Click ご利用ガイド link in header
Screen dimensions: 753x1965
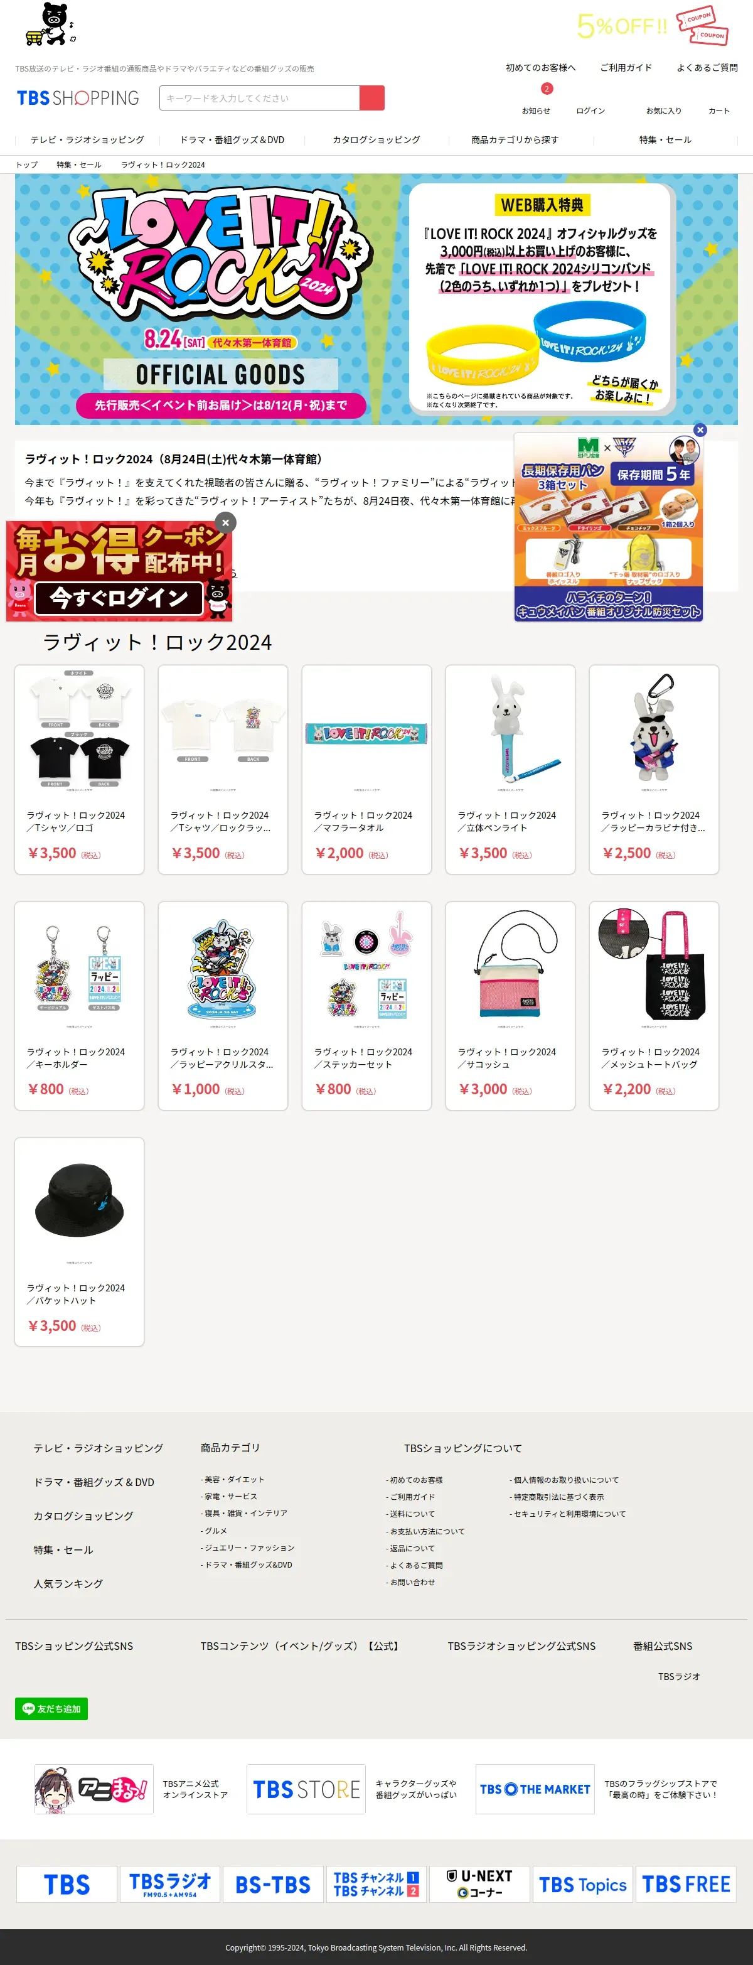(x=626, y=67)
